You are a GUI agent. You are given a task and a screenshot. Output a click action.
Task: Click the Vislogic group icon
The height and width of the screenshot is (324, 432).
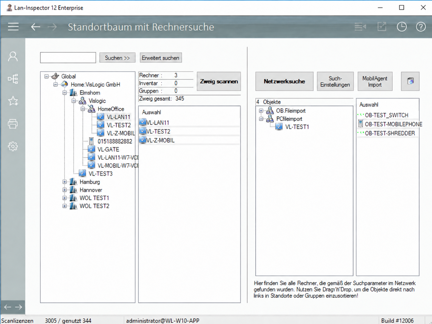click(83, 101)
